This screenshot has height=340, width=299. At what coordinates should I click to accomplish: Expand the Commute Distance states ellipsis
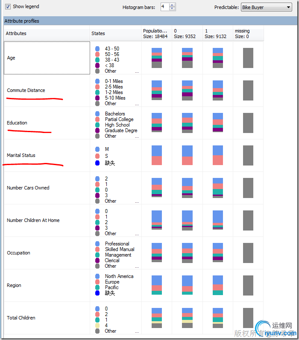(137, 104)
